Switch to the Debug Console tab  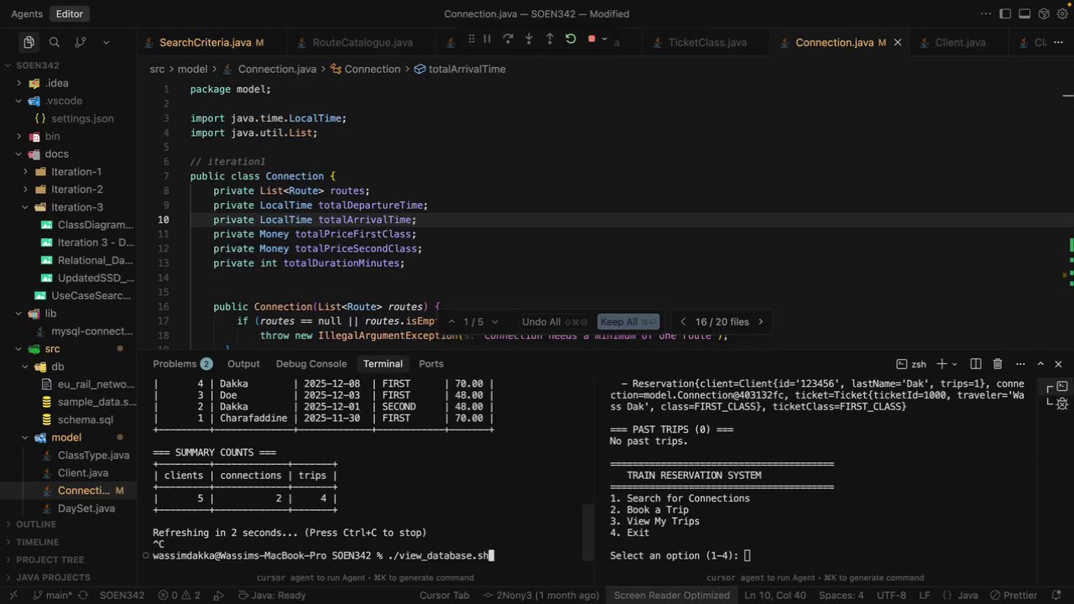click(x=311, y=364)
